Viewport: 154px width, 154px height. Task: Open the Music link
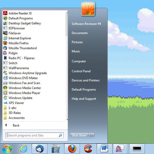point(76,51)
